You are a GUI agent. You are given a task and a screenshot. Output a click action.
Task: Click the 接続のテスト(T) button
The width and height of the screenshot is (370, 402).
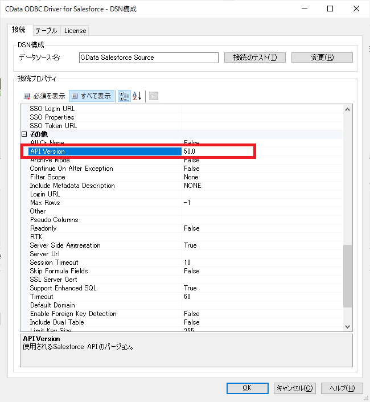[255, 58]
